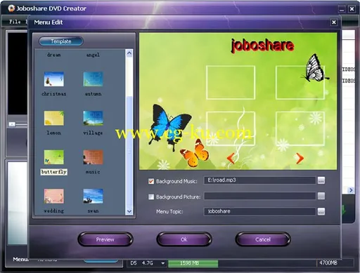
Task: Browse for a background picture file
Action: click(x=321, y=196)
